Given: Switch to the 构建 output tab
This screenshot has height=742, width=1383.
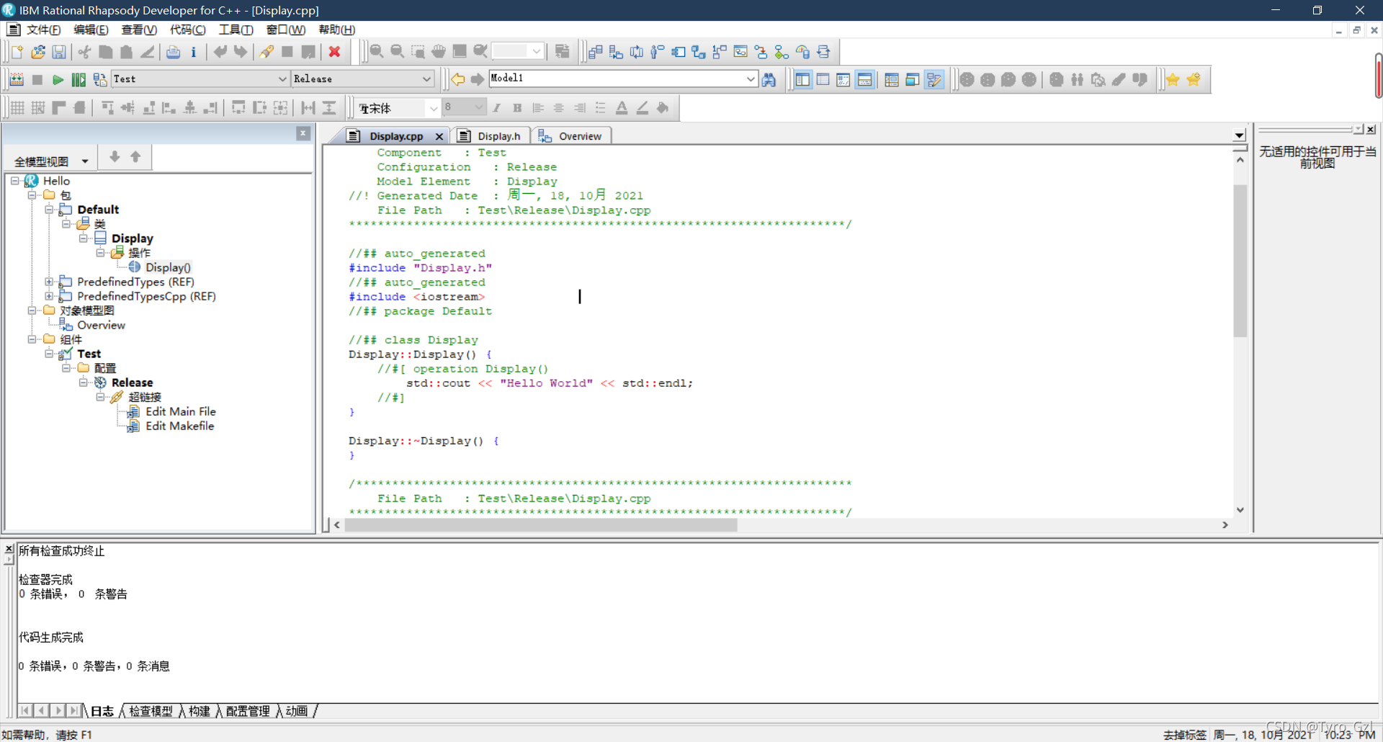Looking at the screenshot, I should [199, 711].
